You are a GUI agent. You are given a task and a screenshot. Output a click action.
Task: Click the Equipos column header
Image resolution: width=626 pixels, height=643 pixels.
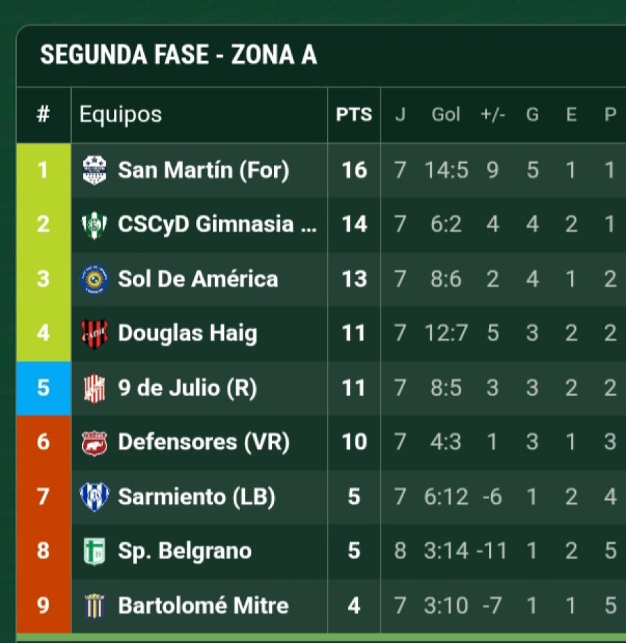[x=120, y=115]
